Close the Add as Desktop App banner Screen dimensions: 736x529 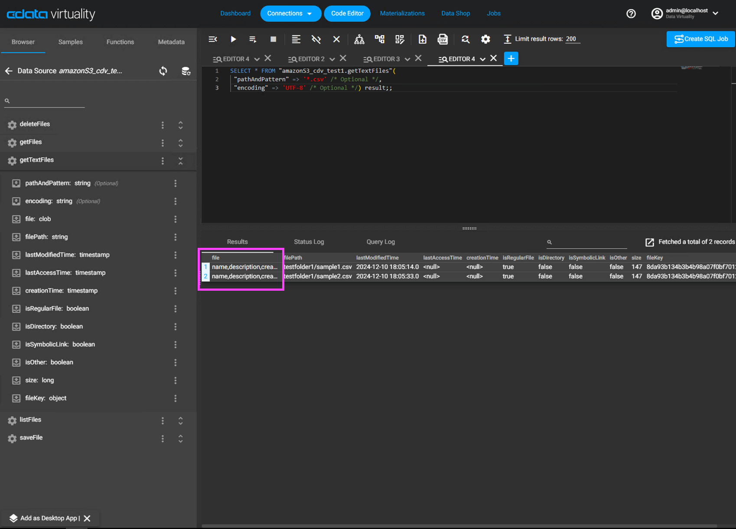pyautogui.click(x=87, y=518)
